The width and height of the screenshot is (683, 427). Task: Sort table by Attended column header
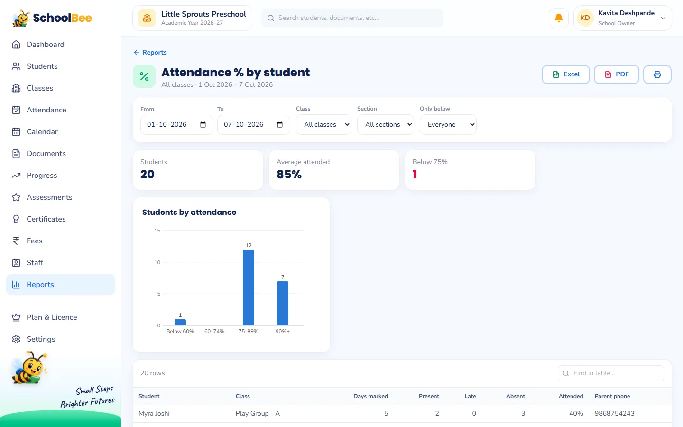point(571,396)
